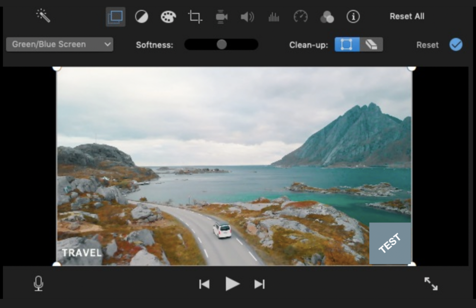The width and height of the screenshot is (476, 308).
Task: Select the cropping tool icon
Action: coord(195,17)
